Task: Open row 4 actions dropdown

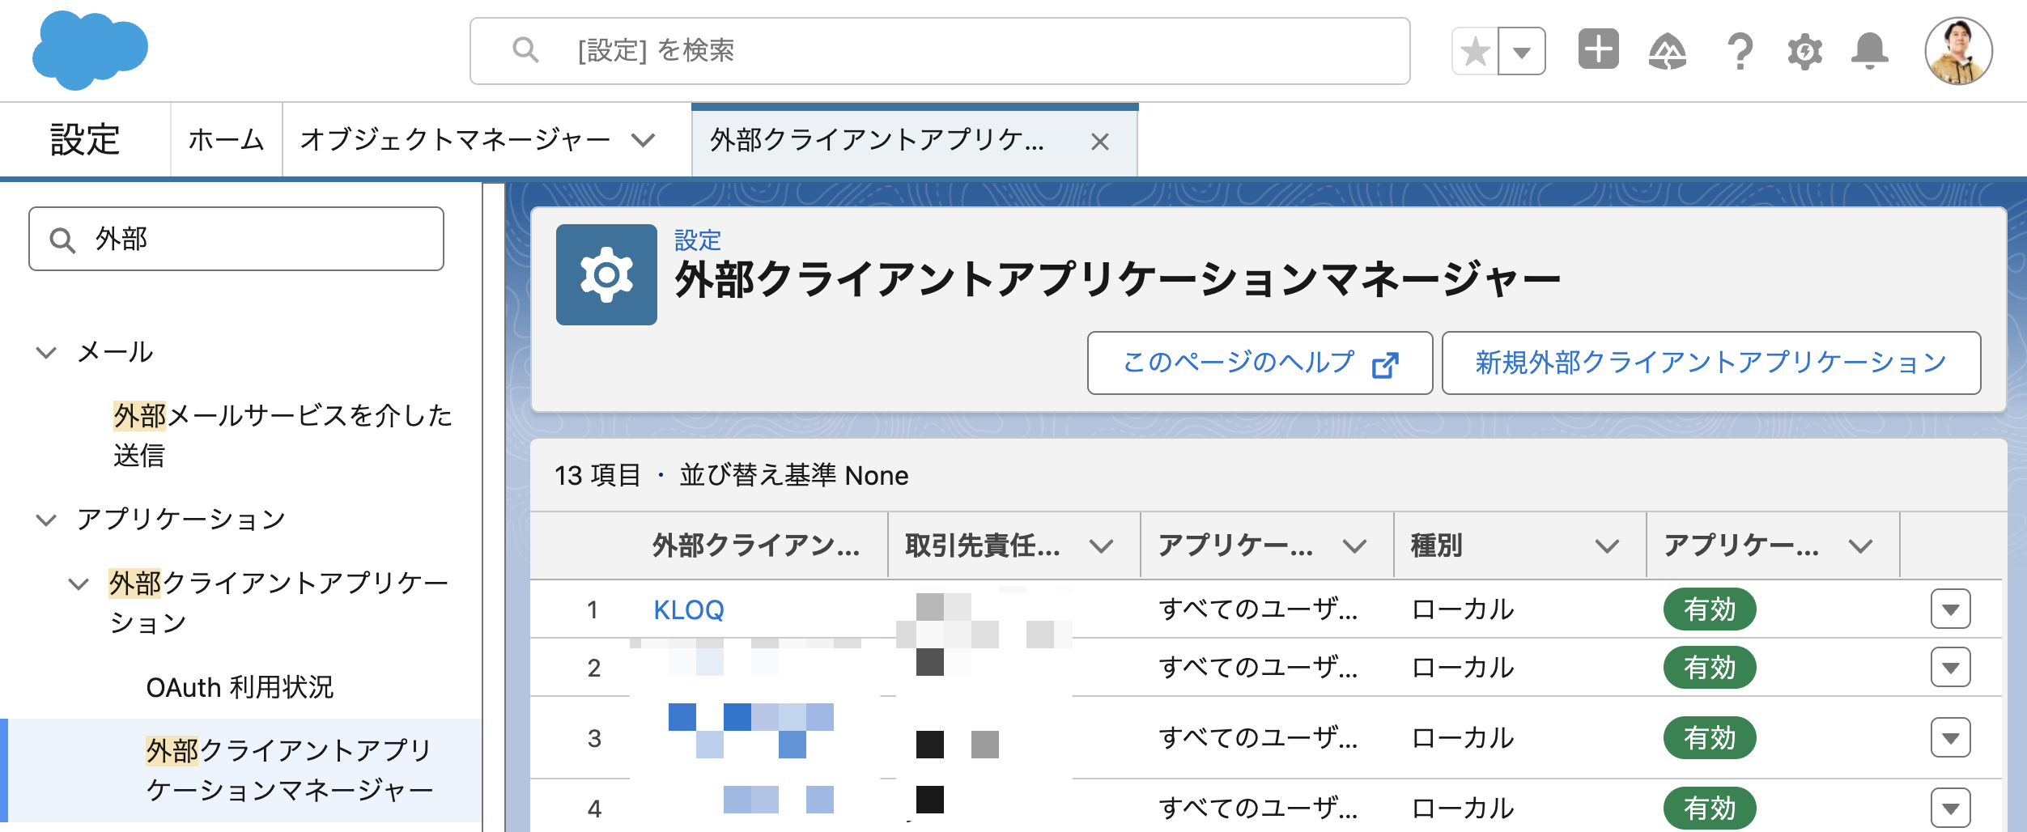Action: click(1950, 808)
